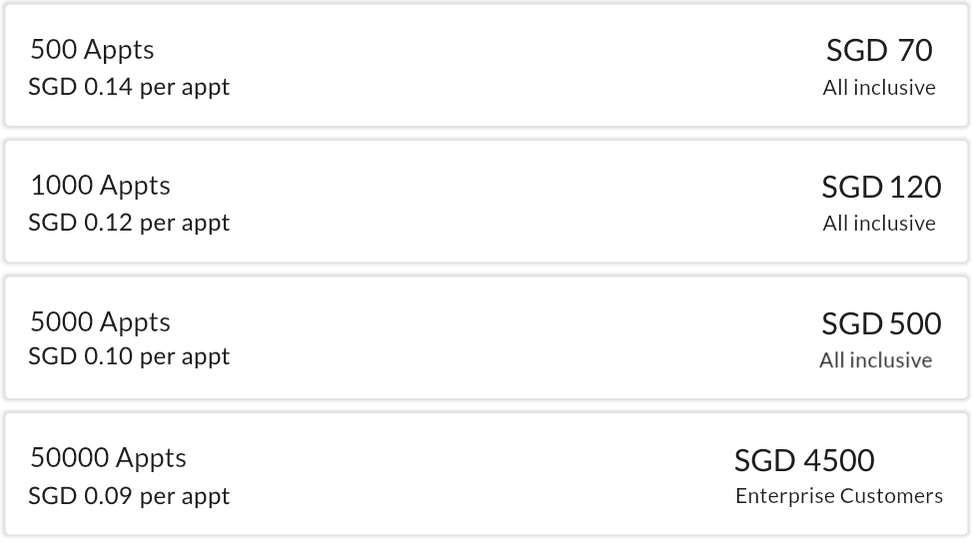Click "All inclusive" under the SGD 70 price
Image resolution: width=973 pixels, height=543 pixels.
click(x=879, y=88)
